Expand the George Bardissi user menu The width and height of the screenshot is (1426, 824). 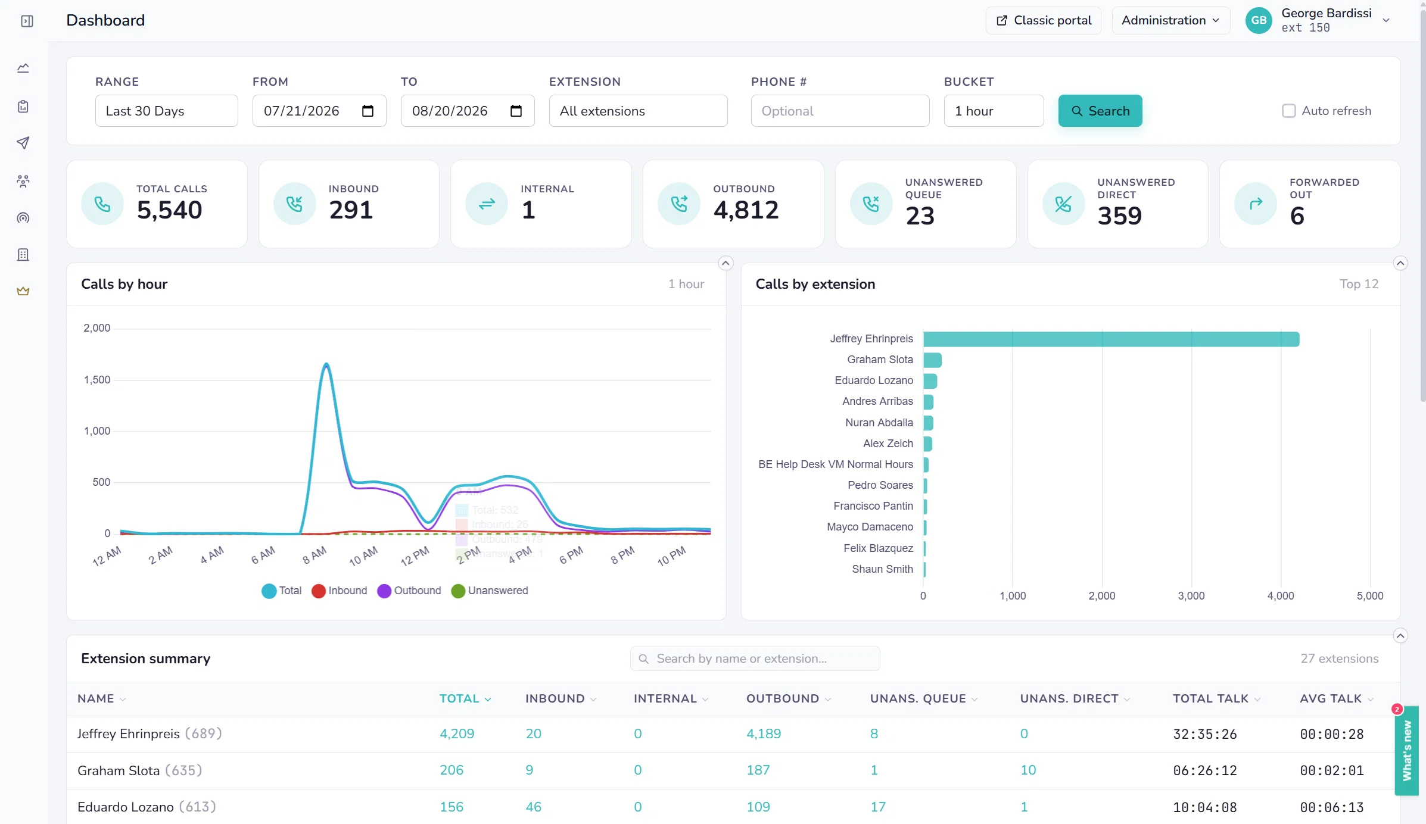click(x=1319, y=20)
